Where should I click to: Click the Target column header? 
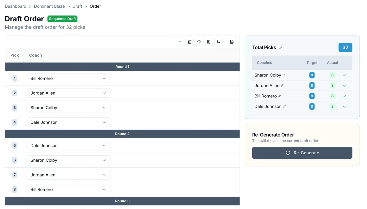pyautogui.click(x=312, y=63)
